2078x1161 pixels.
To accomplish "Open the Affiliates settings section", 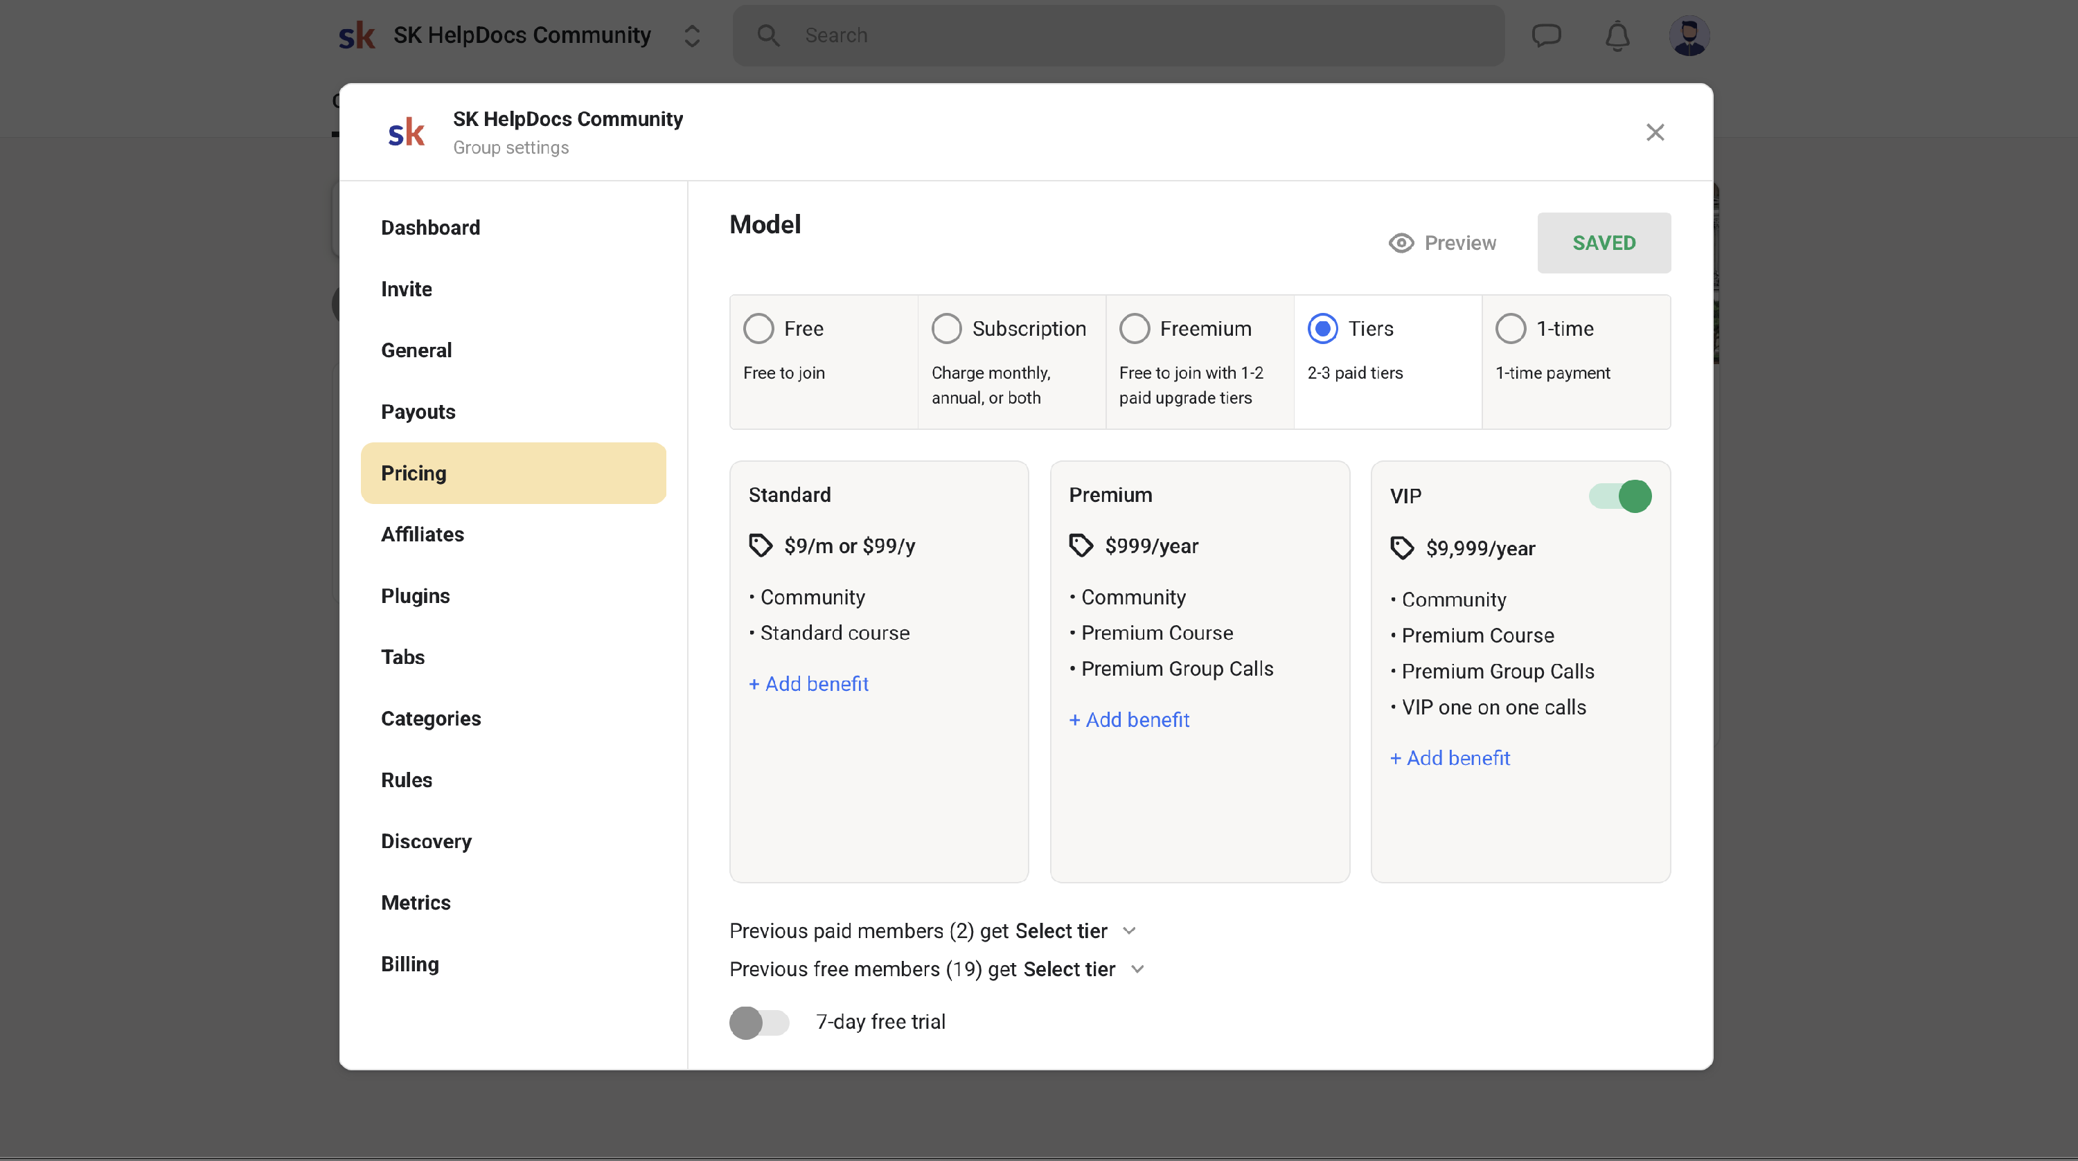I will 422,534.
